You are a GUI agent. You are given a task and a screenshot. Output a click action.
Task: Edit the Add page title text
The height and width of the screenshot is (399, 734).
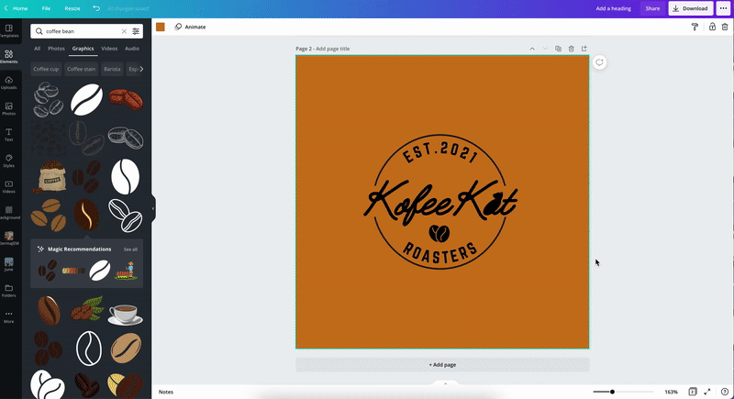coord(332,49)
